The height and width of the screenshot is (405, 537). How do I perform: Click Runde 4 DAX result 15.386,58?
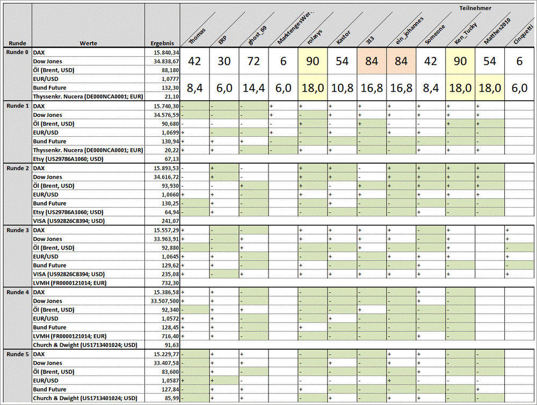(162, 292)
